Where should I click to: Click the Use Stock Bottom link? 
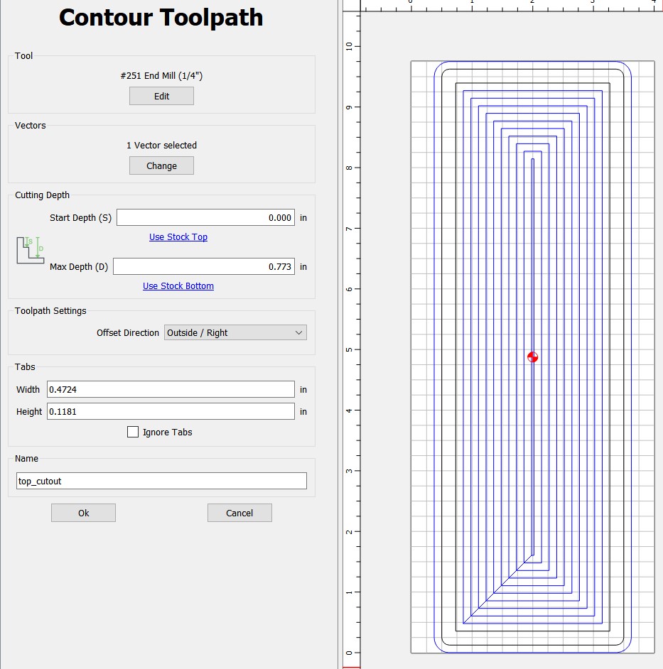(x=178, y=286)
